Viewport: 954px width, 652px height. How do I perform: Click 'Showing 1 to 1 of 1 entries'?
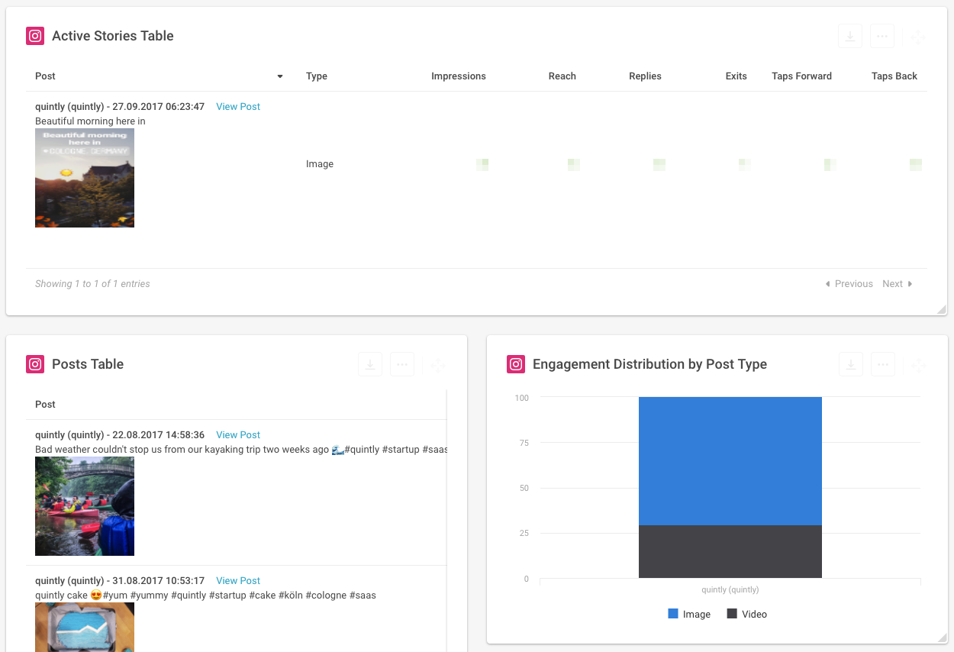click(92, 284)
